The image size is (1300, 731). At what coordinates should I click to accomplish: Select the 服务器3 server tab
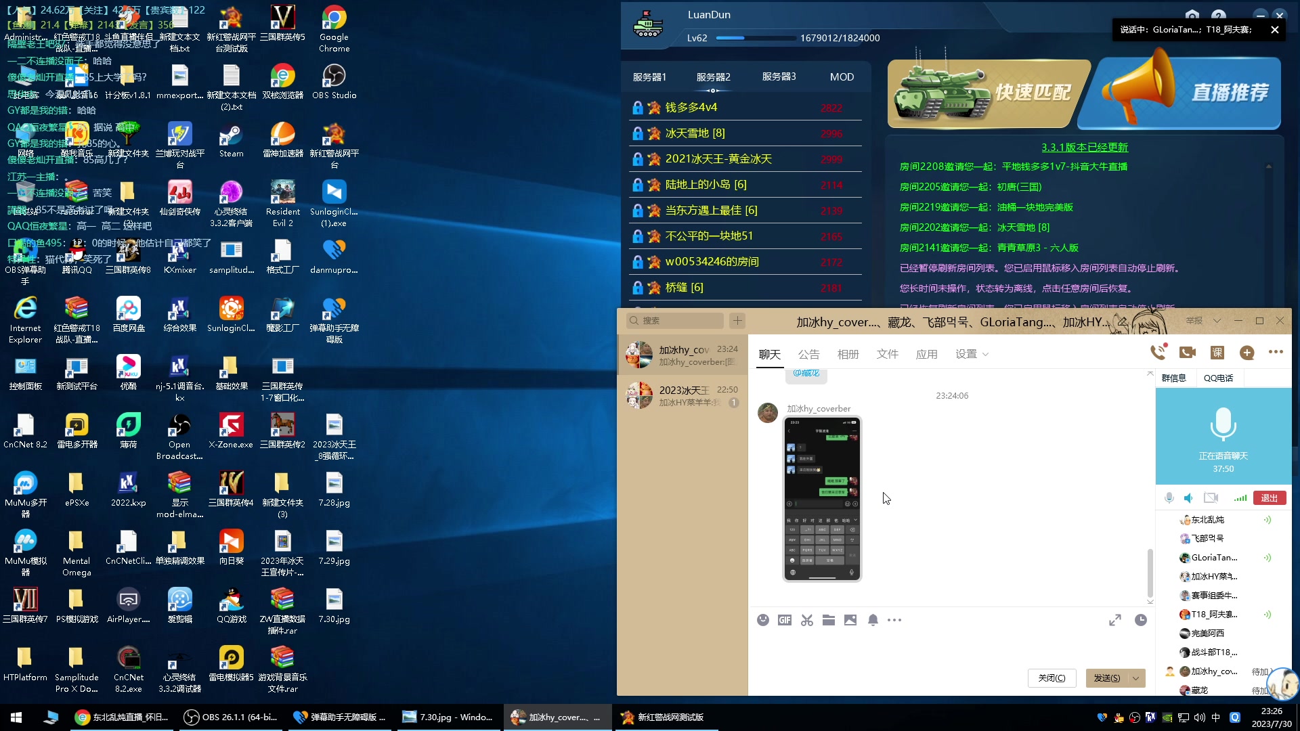point(779,77)
